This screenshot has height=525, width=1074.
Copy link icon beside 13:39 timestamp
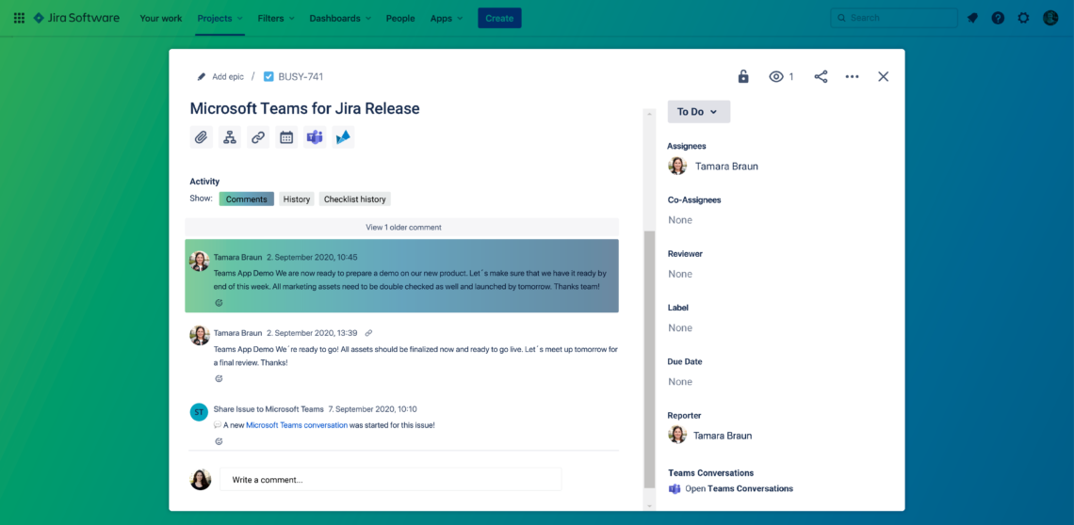[x=368, y=333]
